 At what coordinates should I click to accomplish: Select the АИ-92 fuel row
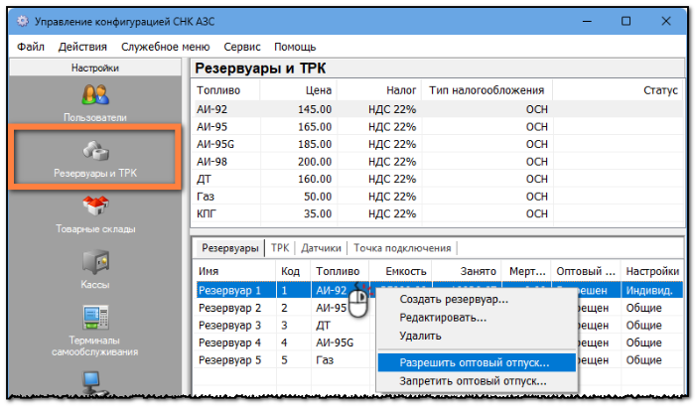tap(439, 109)
